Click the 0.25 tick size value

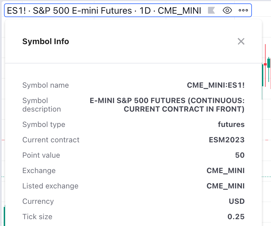coord(236,217)
